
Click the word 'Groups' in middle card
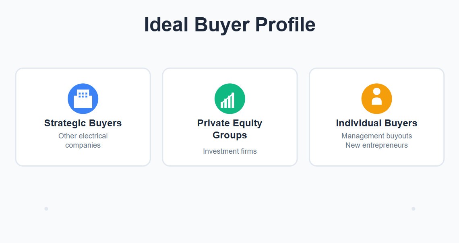point(230,135)
